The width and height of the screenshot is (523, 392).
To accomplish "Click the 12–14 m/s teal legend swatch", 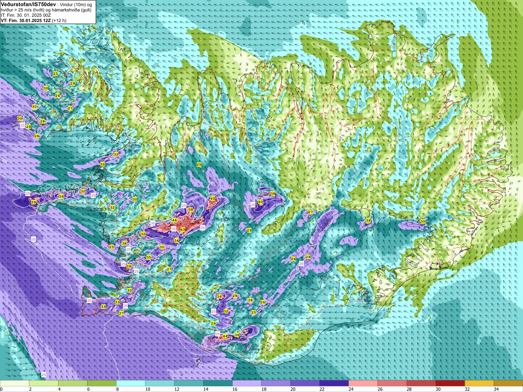I will pyautogui.click(x=189, y=383).
